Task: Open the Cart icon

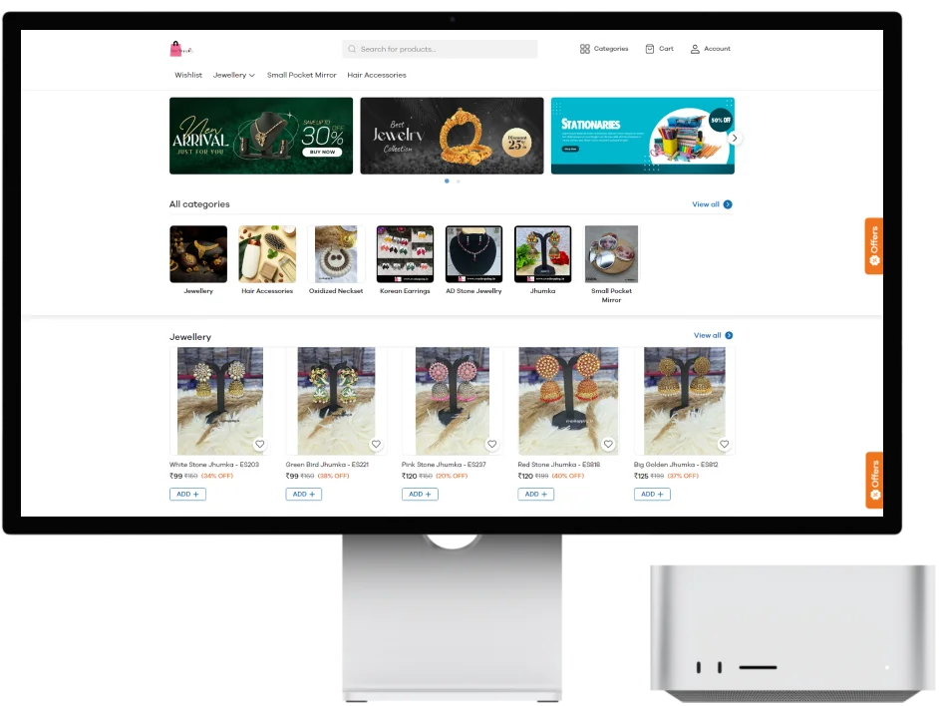Action: (650, 49)
